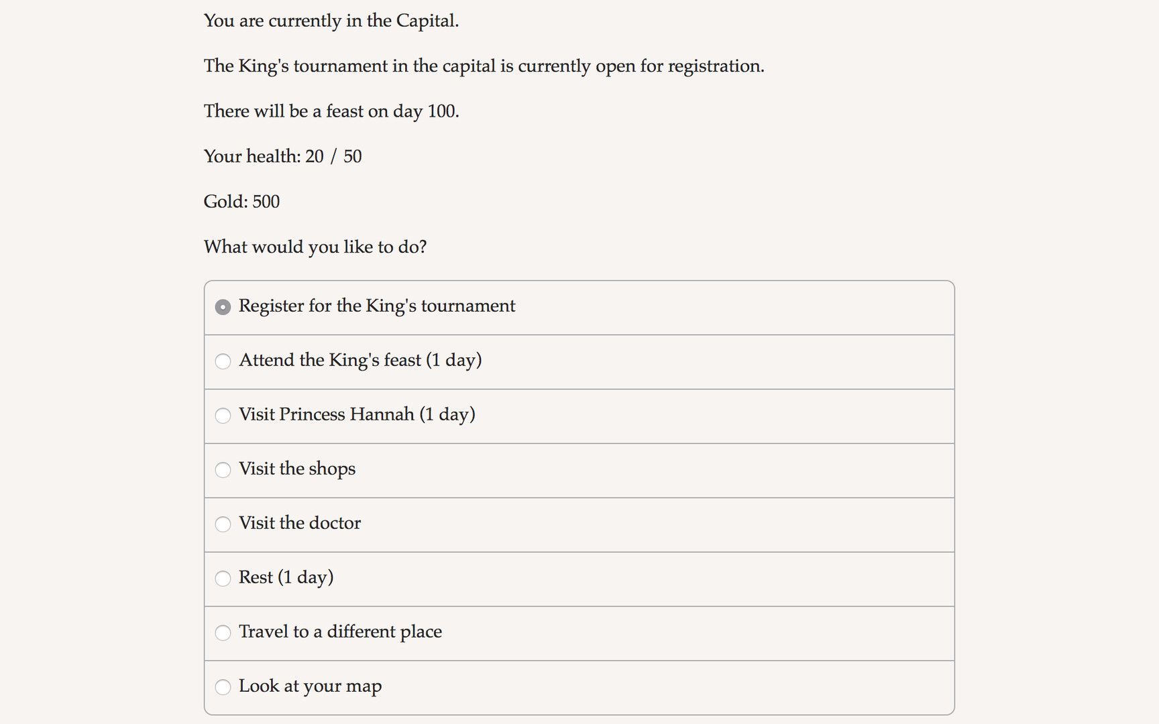Click the "Gold: 500" status line
The height and width of the screenshot is (724, 1159).
[241, 202]
